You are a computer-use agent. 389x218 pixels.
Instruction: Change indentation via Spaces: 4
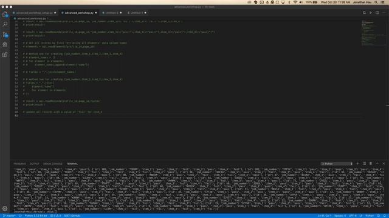pyautogui.click(x=340, y=216)
